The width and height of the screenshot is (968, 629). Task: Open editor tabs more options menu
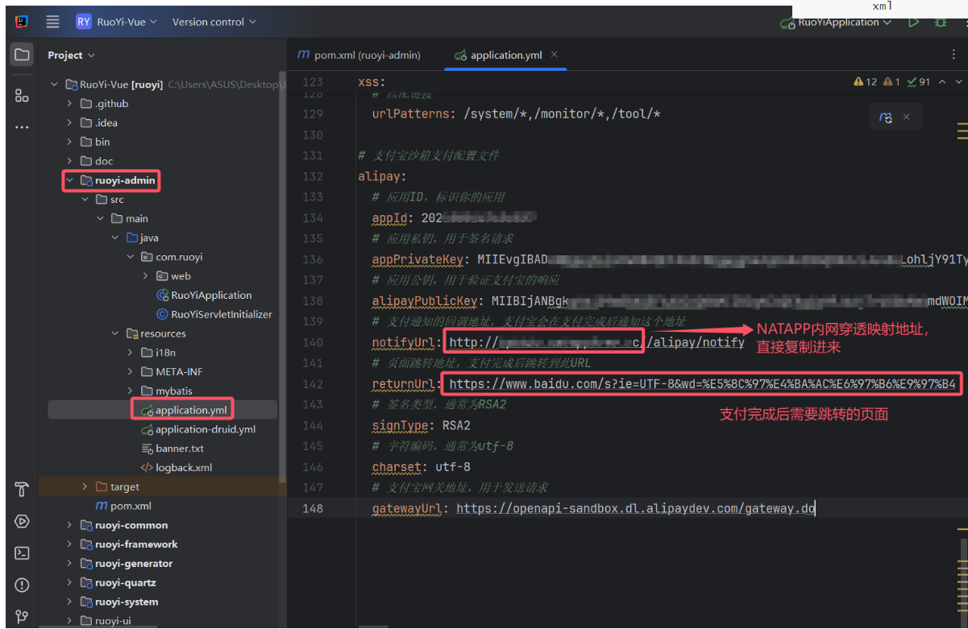(x=953, y=55)
